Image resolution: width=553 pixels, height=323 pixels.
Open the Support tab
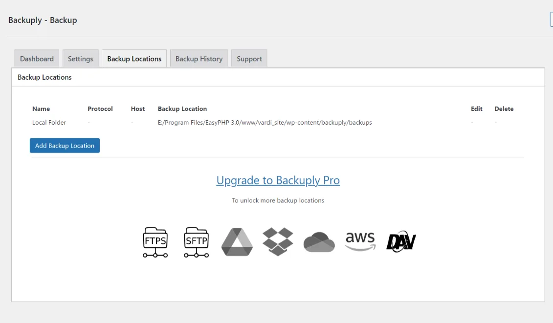[249, 59]
